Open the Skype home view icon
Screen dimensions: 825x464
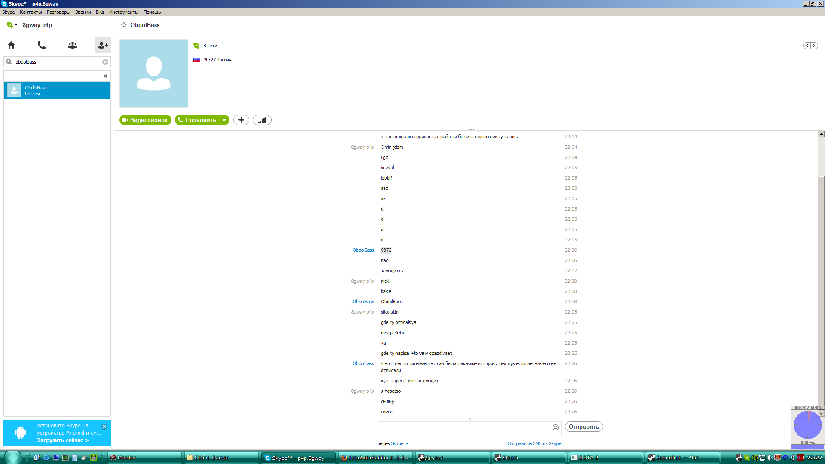tap(11, 45)
